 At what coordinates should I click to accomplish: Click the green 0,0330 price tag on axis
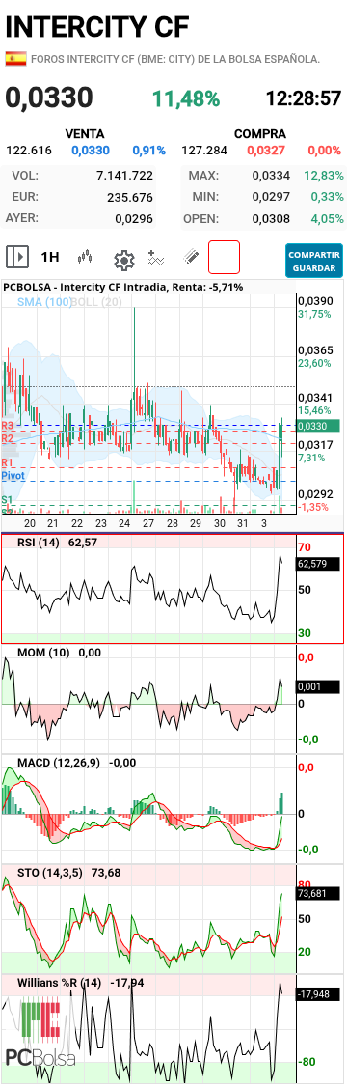tap(319, 427)
